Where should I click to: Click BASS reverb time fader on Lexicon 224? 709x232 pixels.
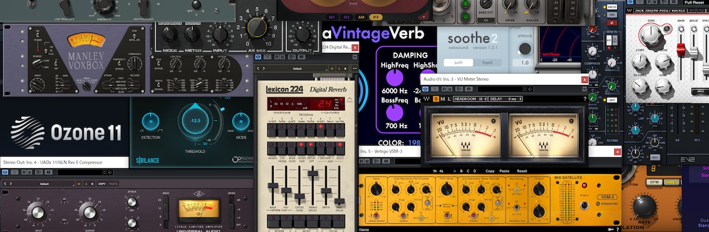pos(273,186)
